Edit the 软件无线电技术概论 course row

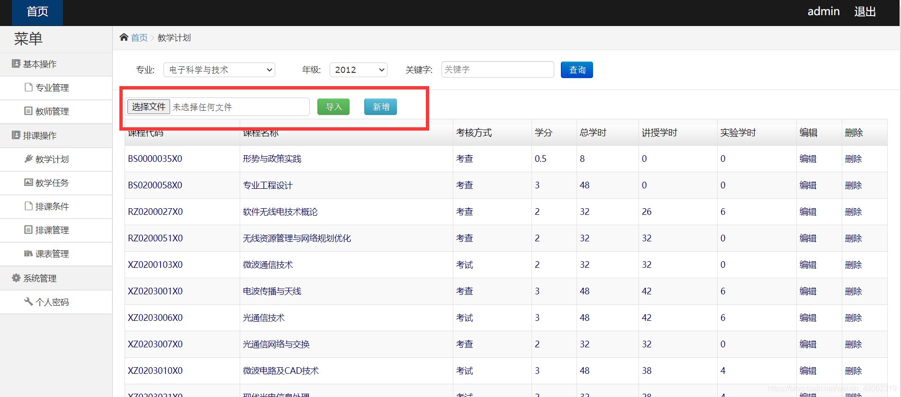[x=808, y=212]
